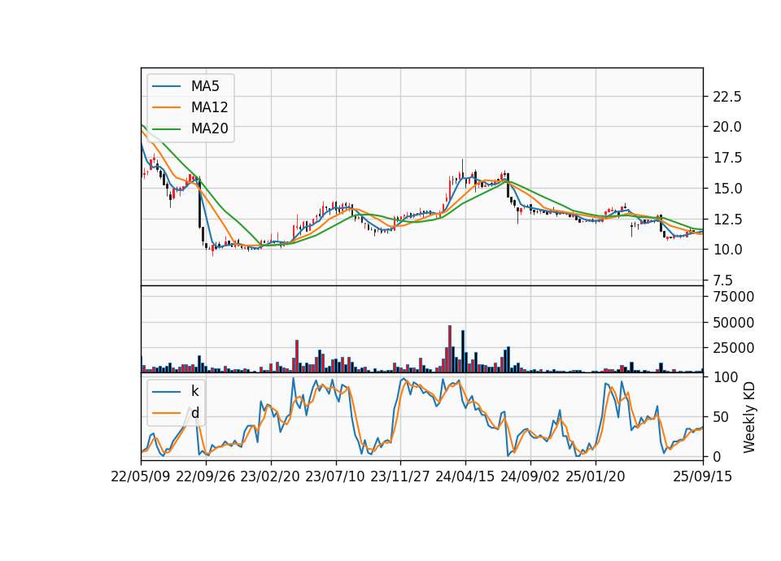Viewport: 781px width, 561px height.
Task: Click the MA5 legend label
Action: pyautogui.click(x=205, y=86)
